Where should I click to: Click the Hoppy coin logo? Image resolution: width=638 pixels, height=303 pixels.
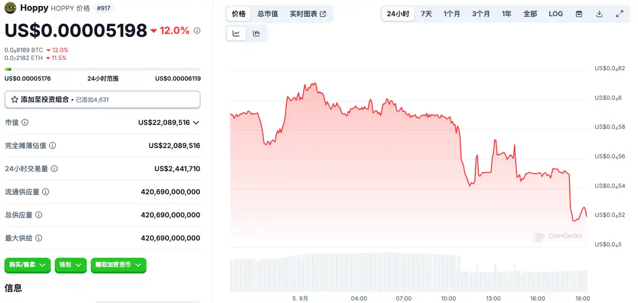point(10,8)
